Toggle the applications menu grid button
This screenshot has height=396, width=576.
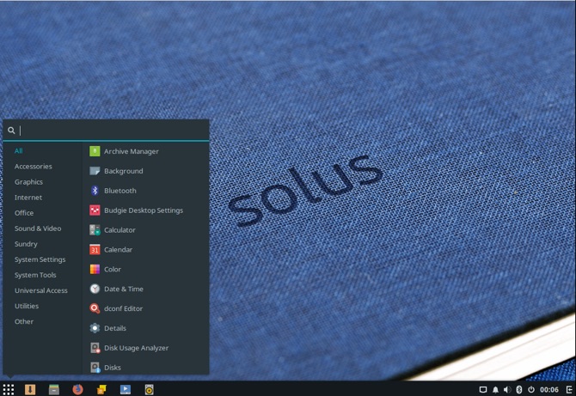coord(9,389)
